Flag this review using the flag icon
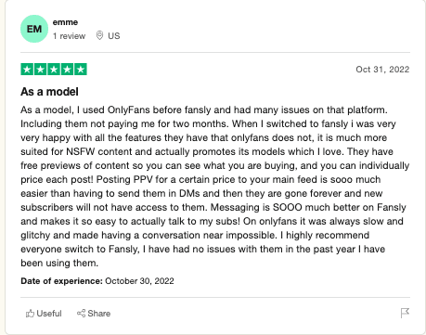Viewport: 426px width, 335px height. 405,313
